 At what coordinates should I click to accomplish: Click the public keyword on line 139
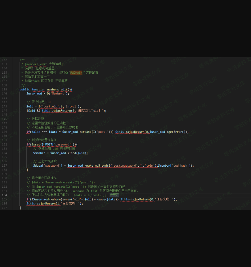point(25,90)
